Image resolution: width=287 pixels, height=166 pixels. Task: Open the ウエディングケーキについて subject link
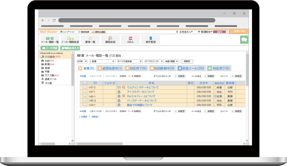coord(143,87)
